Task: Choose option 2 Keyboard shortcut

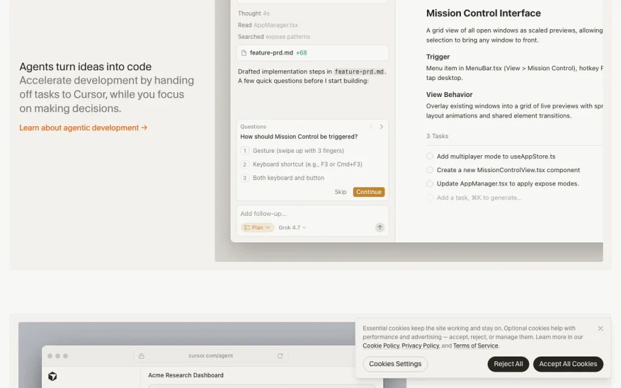Action: 301,164
